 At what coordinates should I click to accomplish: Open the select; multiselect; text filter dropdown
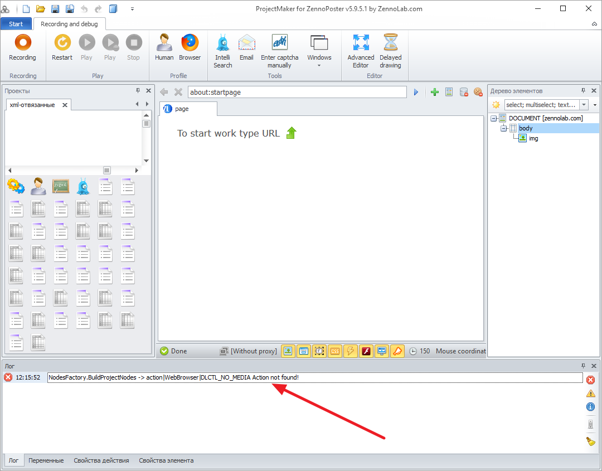(x=584, y=104)
